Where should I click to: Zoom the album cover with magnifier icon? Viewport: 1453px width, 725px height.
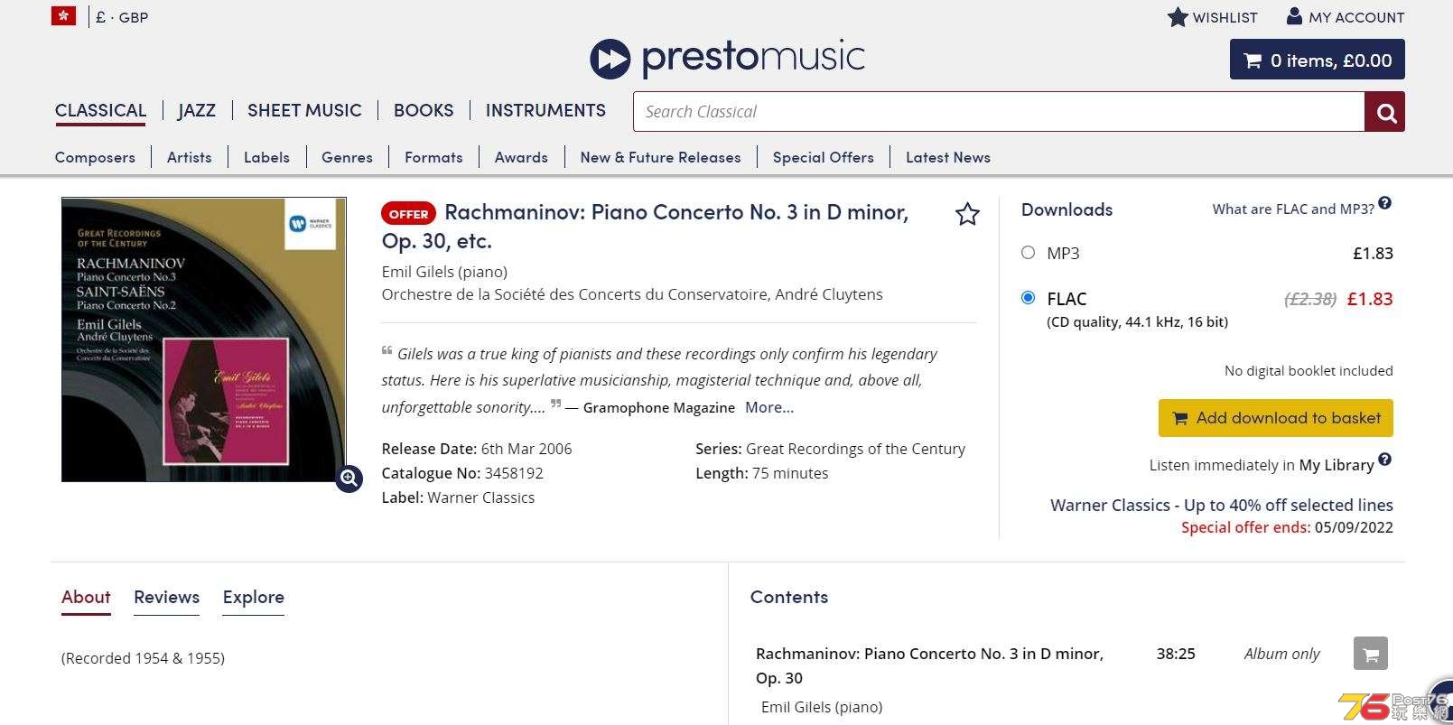(349, 479)
